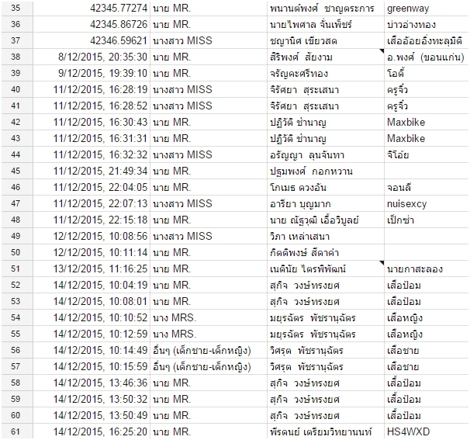The height and width of the screenshot is (440, 470).
Task: Select MISS title cell in row 37
Action: (x=209, y=40)
